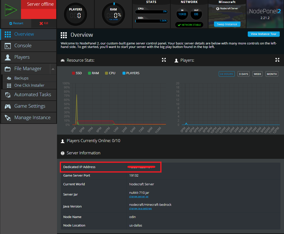Image resolution: width=284 pixels, height=234 pixels.
Task: Click the Automated Tasks icon
Action: (x=8, y=95)
